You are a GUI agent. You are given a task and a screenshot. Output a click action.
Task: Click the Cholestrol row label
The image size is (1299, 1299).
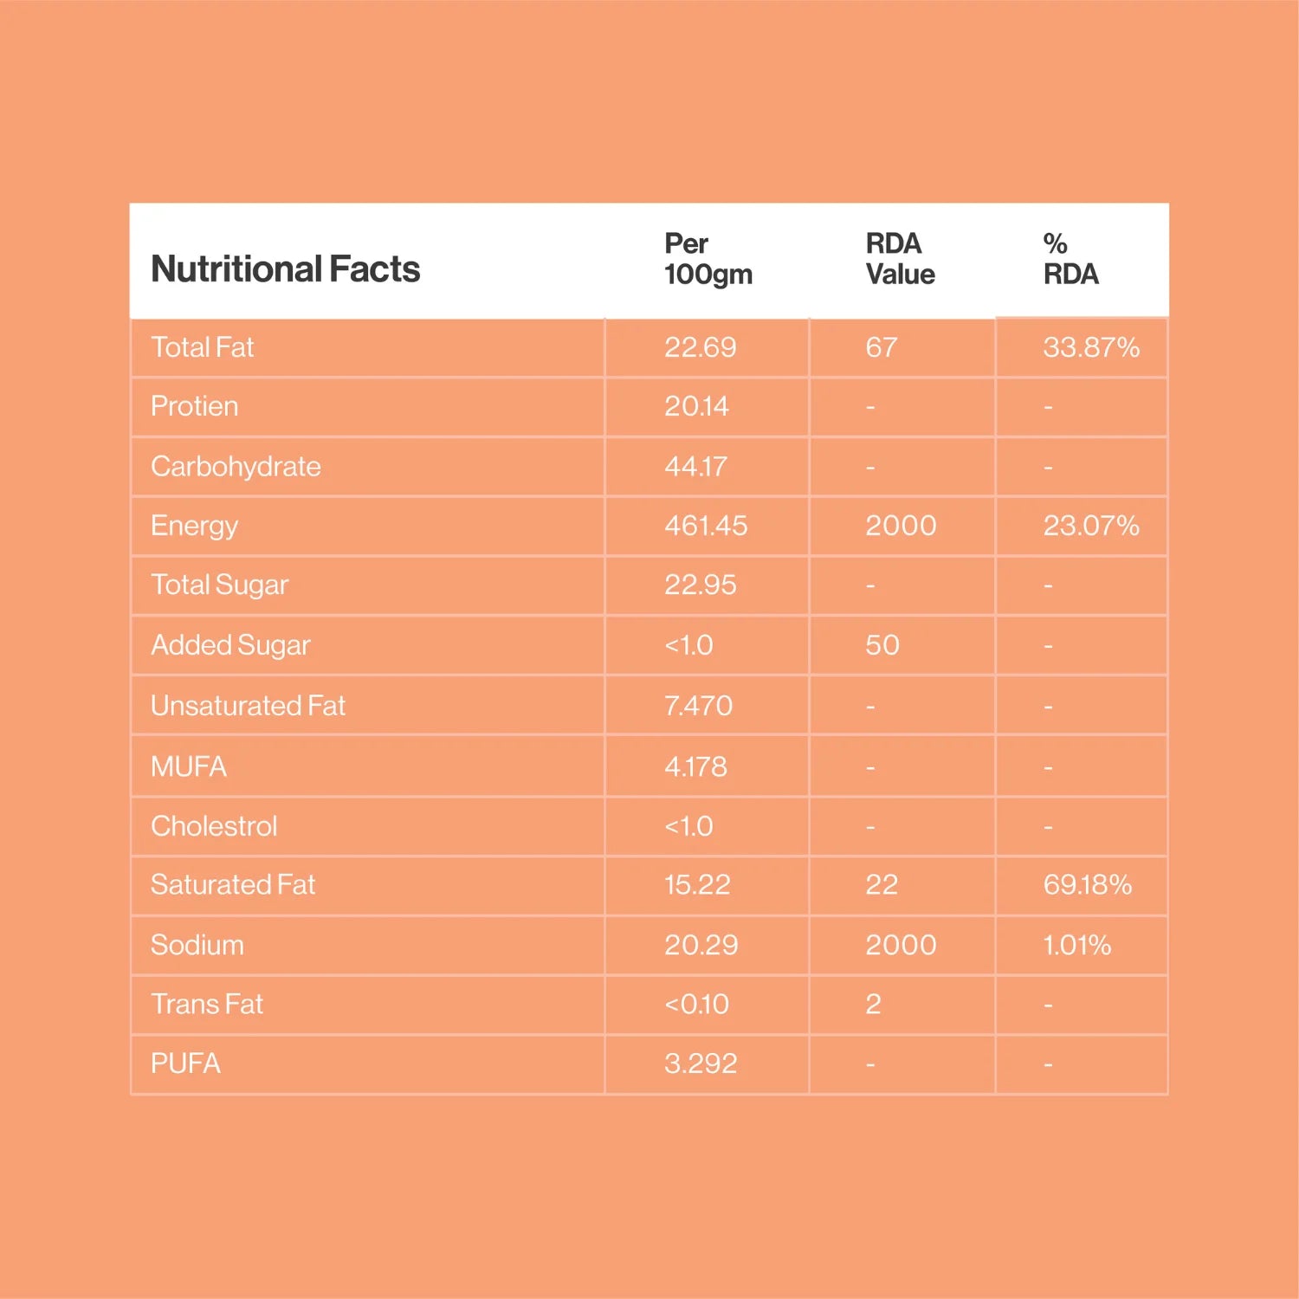[x=214, y=826]
